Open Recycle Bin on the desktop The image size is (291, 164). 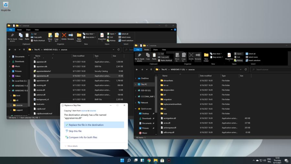coord(6,5)
